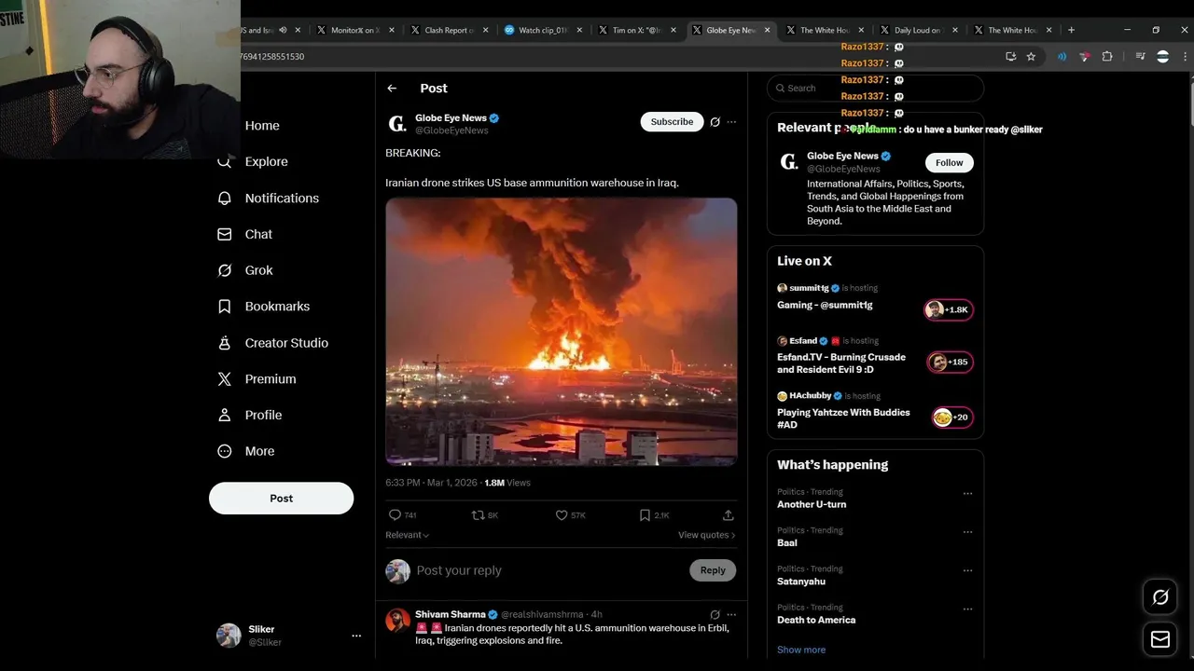Image resolution: width=1194 pixels, height=671 pixels.
Task: Open new browser tab with plus
Action: [1071, 30]
